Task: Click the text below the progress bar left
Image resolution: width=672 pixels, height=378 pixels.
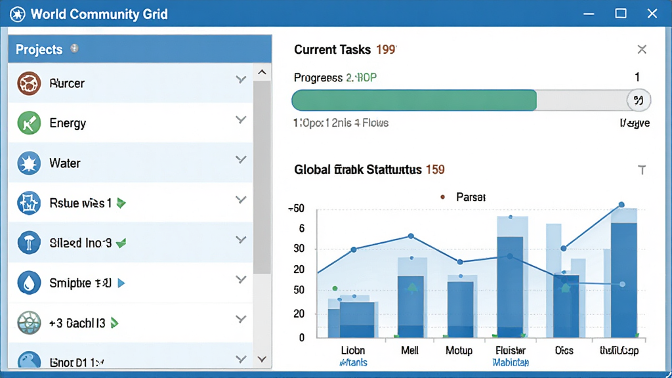Action: (341, 123)
